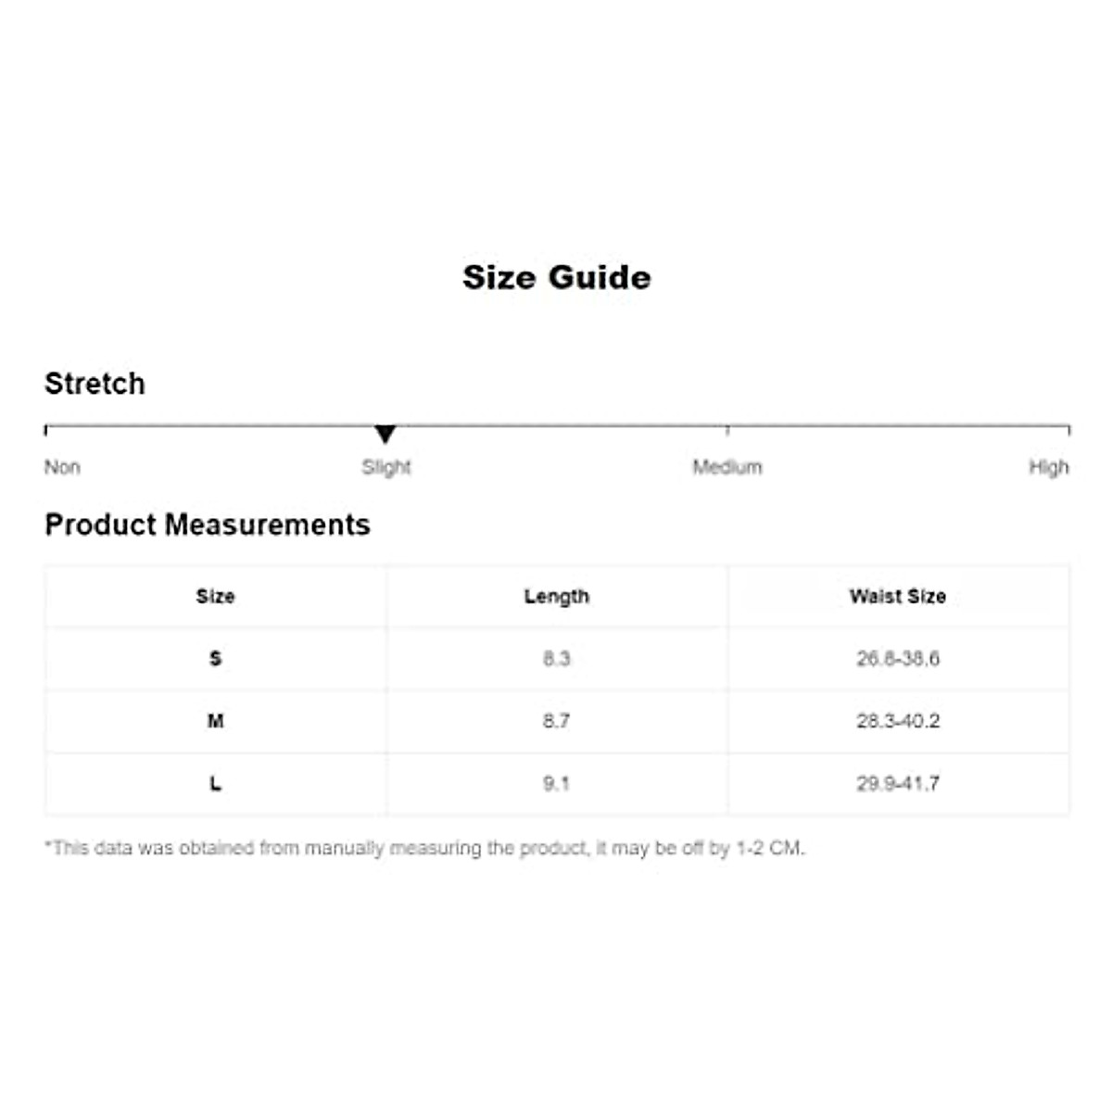Select the 28.3-40.2 waist size cell
Screen dimensions: 1112x1112
tap(897, 721)
